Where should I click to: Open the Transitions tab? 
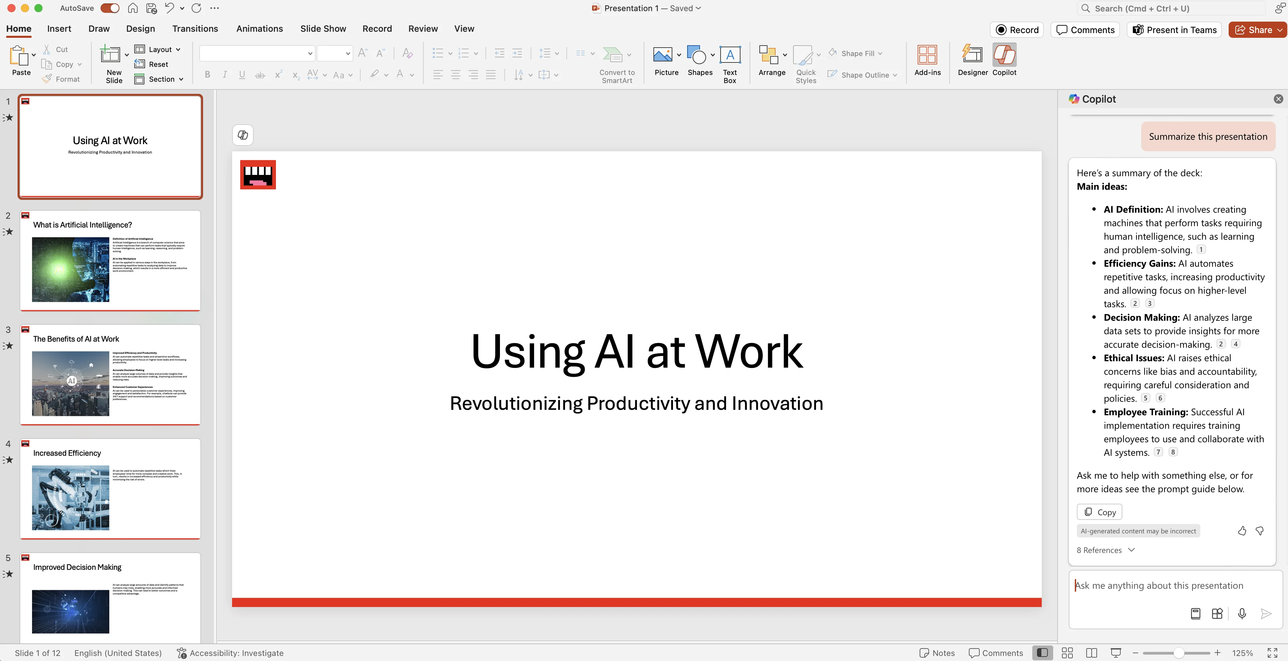pos(195,28)
